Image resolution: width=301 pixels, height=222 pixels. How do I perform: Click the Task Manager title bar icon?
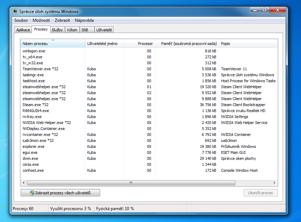click(x=15, y=12)
